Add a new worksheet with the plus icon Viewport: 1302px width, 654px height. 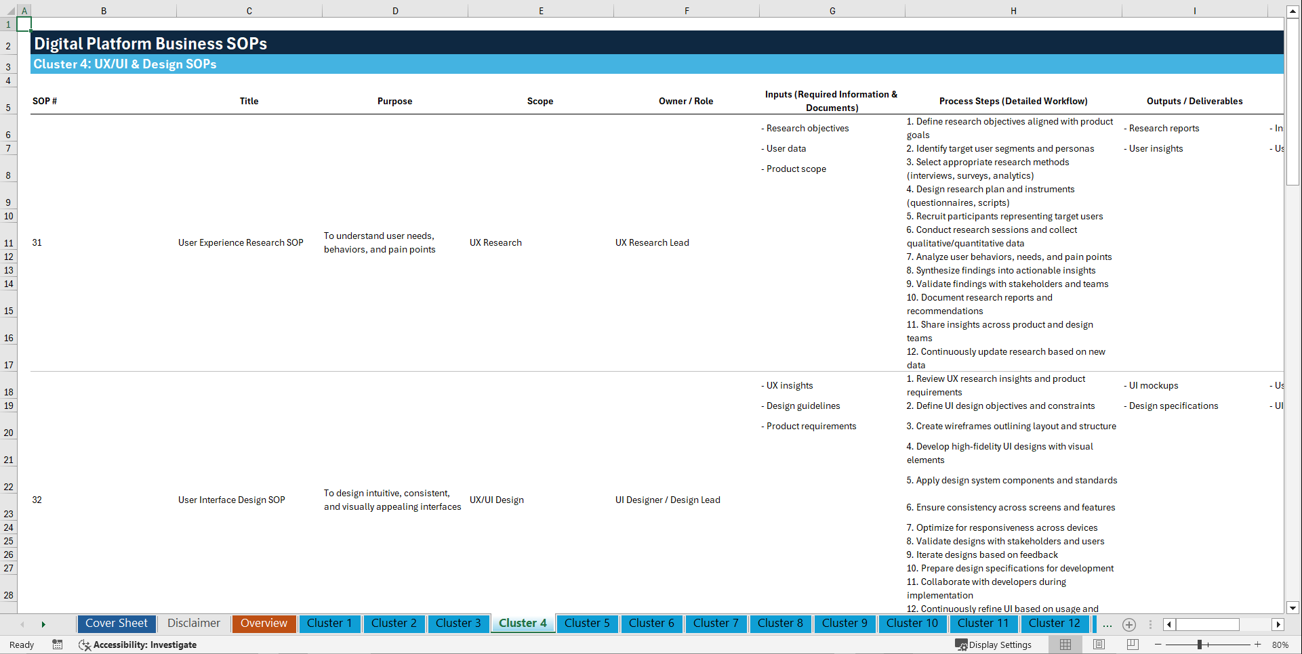coord(1129,625)
